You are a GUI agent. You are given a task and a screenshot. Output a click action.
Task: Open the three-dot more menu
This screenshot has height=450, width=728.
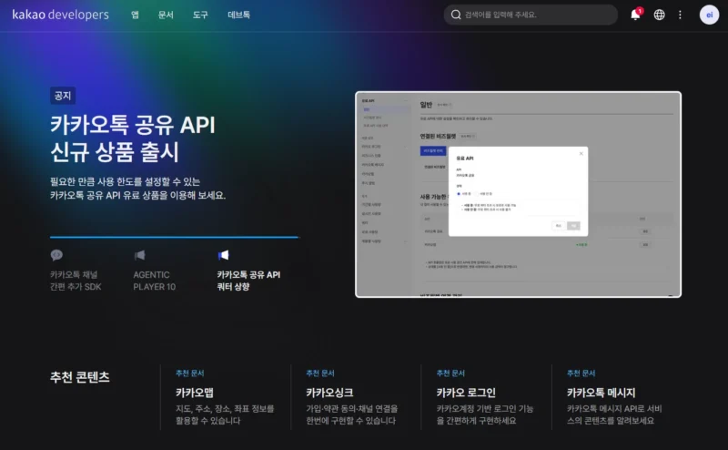680,15
